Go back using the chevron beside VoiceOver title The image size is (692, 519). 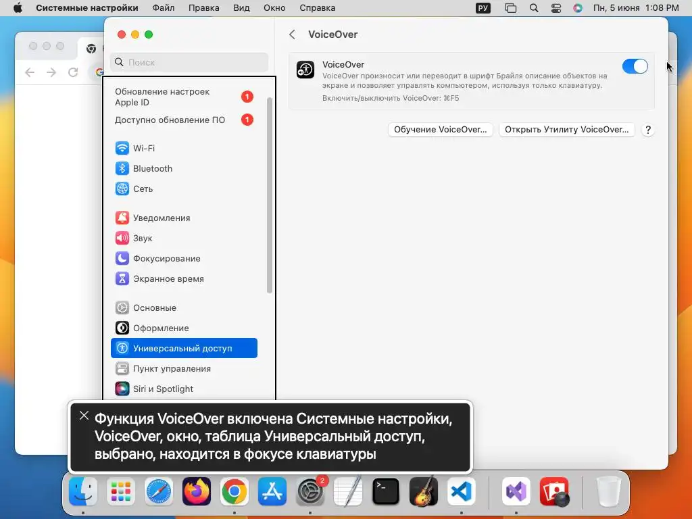point(292,34)
